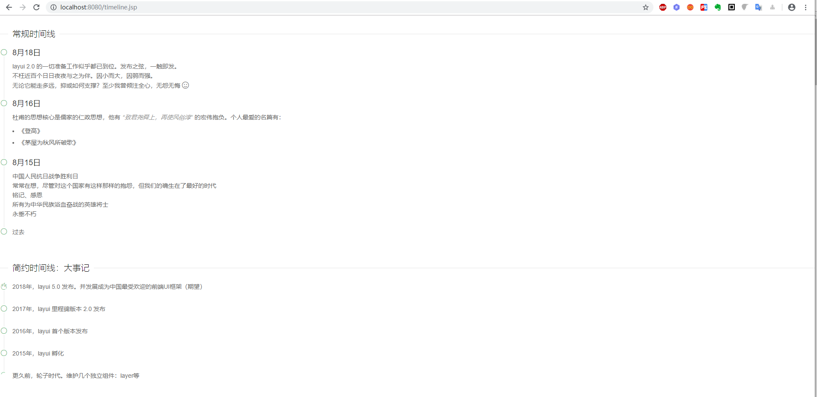The width and height of the screenshot is (817, 397).
Task: Click the circle marker beside 2016年 entry
Action: pyautogui.click(x=4, y=331)
